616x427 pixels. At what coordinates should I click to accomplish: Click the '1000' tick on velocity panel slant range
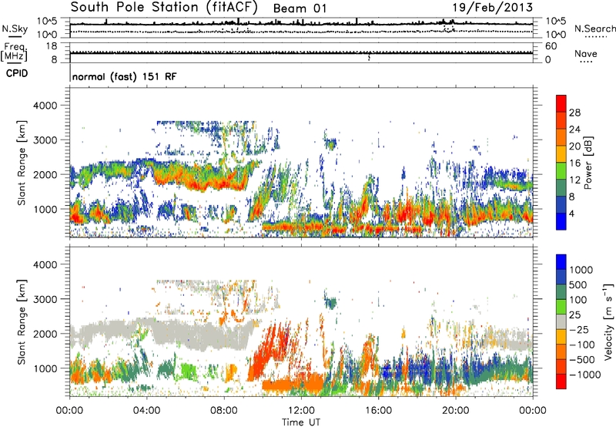[45, 368]
